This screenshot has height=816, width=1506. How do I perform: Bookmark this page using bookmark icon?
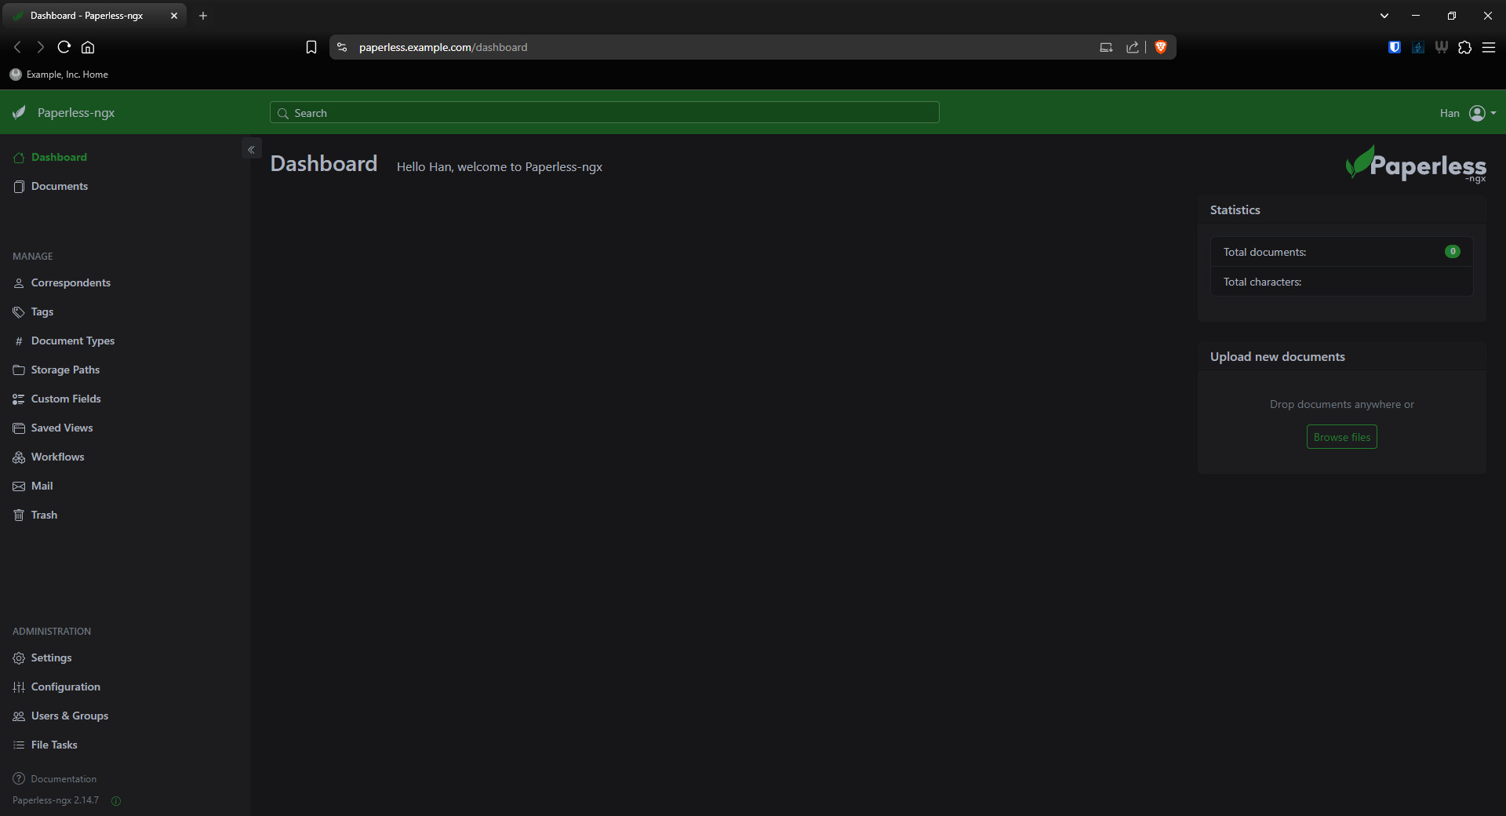coord(311,47)
